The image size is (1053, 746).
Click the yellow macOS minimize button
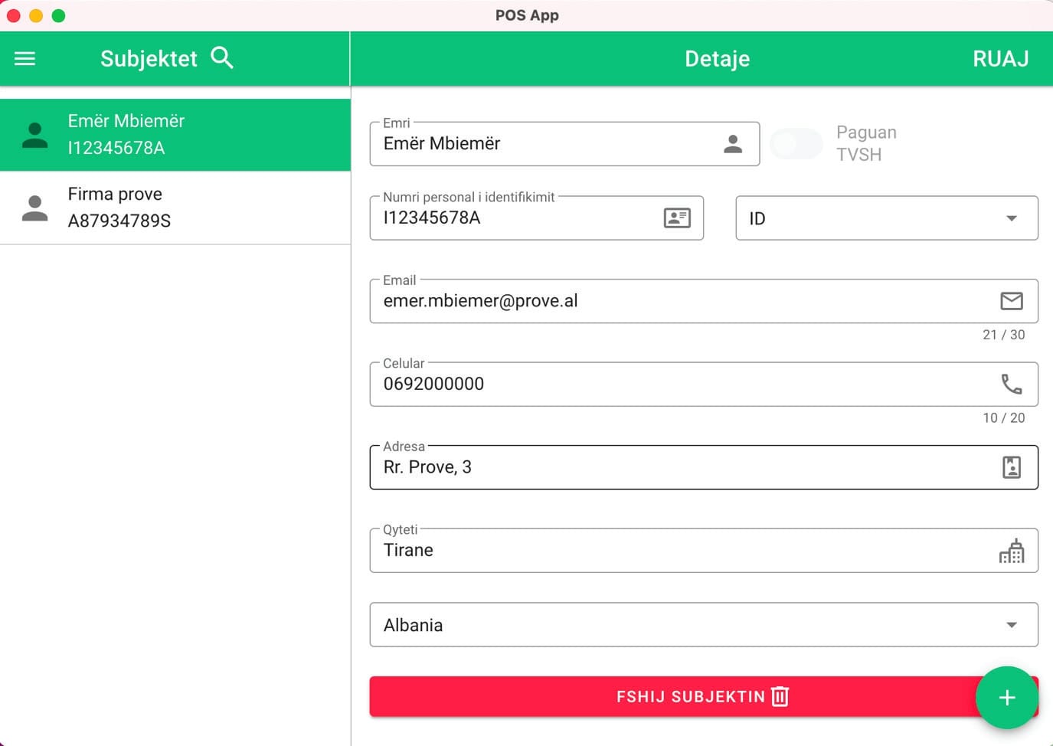tap(36, 15)
